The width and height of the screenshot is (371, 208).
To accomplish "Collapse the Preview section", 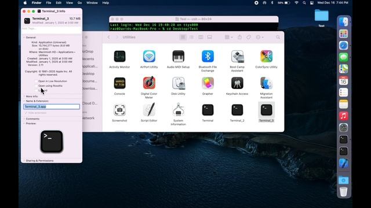I will point(24,123).
